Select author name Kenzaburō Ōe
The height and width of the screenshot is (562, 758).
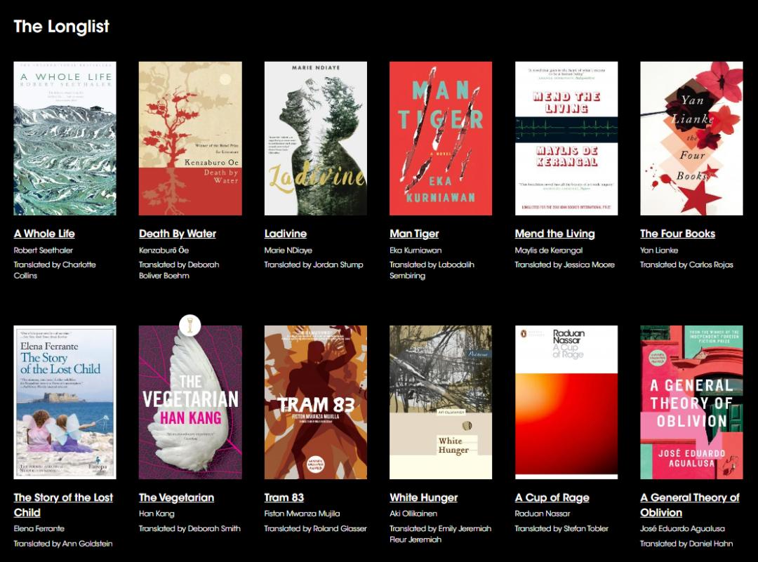164,250
